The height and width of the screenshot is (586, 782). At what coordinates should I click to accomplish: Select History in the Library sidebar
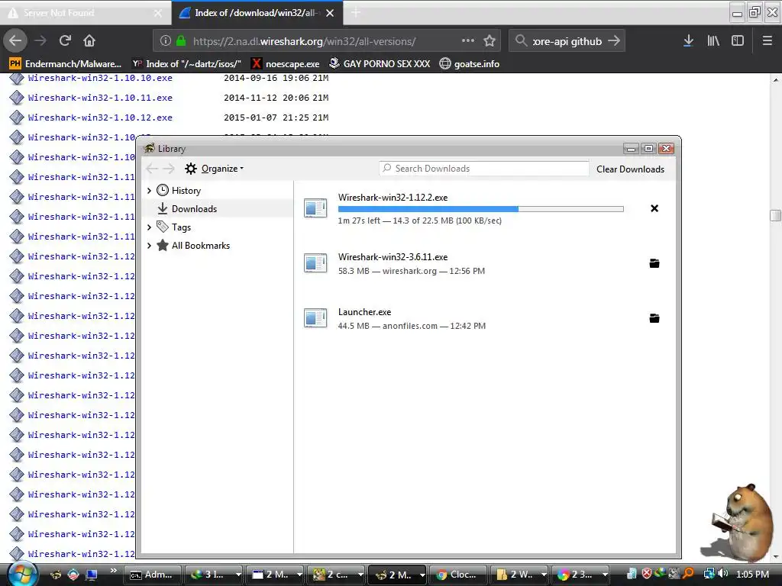pyautogui.click(x=186, y=190)
